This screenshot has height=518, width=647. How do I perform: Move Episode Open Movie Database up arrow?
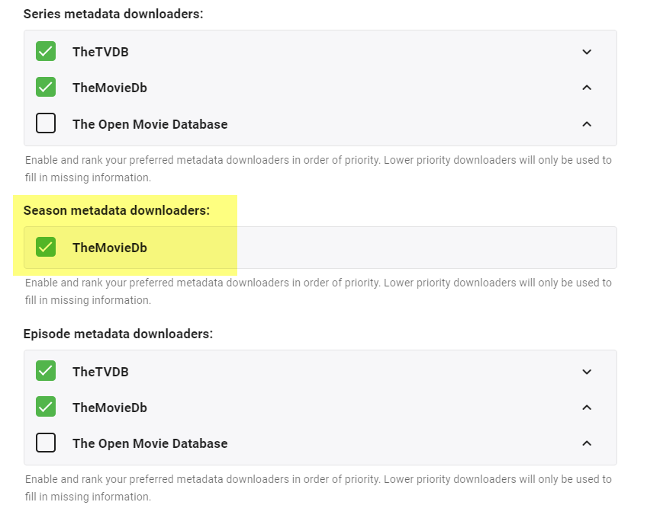click(587, 443)
